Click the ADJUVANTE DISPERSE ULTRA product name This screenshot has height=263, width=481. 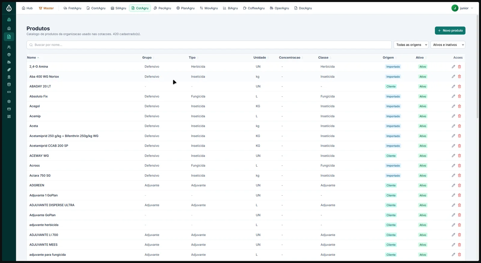point(52,205)
